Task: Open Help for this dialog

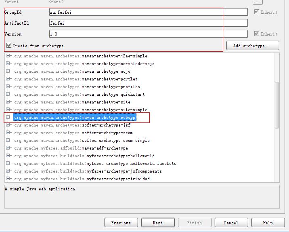Action: [x=268, y=223]
